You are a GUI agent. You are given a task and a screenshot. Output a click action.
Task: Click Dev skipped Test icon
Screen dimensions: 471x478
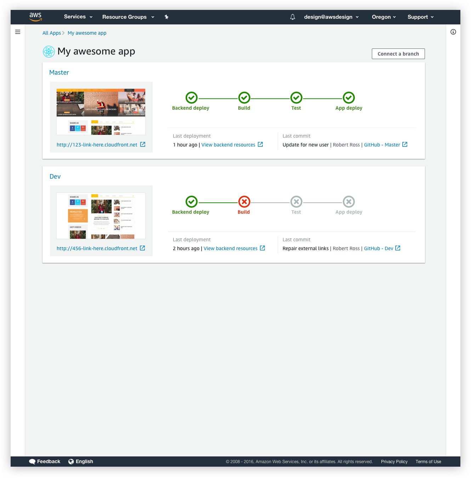coord(296,202)
